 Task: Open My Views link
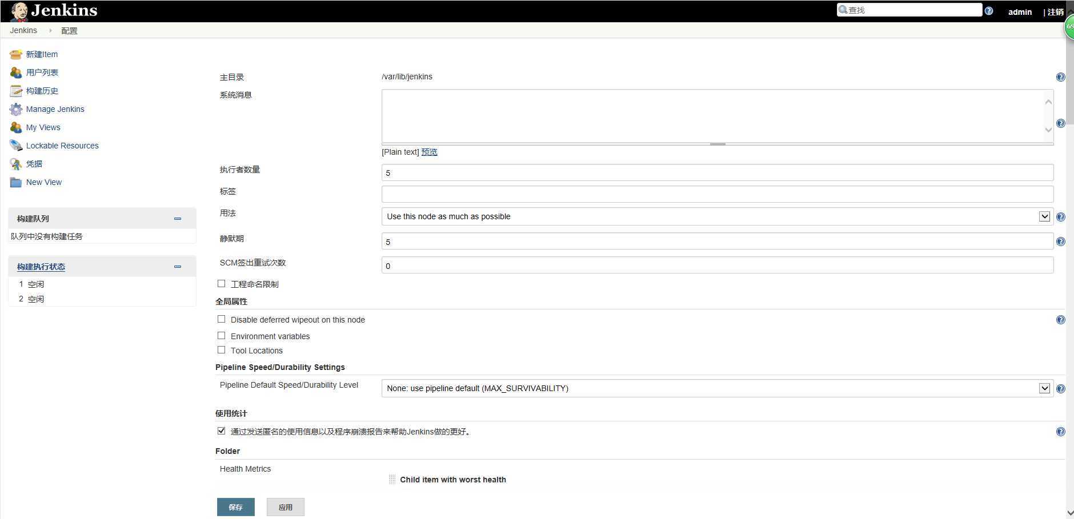click(x=43, y=127)
